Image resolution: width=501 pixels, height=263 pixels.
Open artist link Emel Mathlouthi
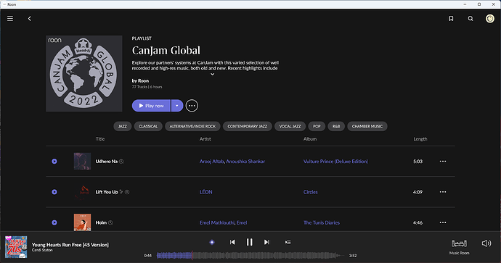(x=217, y=222)
